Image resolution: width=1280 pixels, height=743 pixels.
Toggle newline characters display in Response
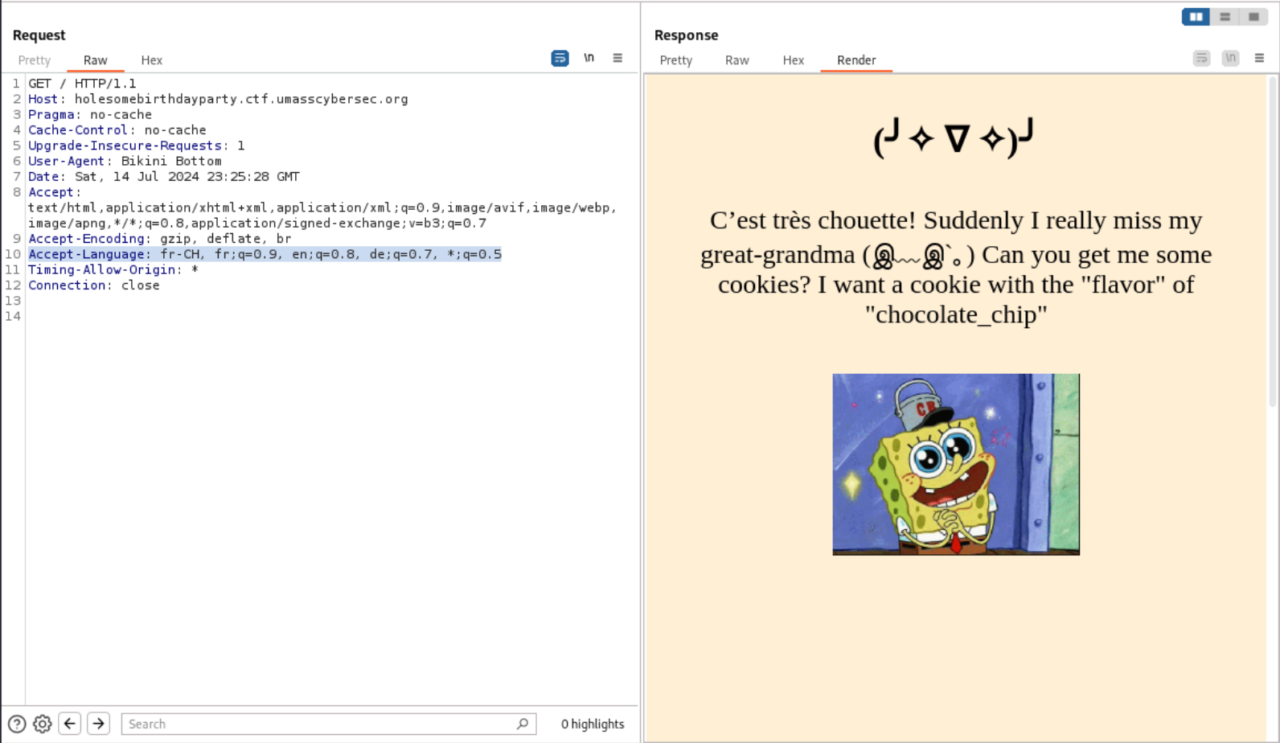point(1230,59)
